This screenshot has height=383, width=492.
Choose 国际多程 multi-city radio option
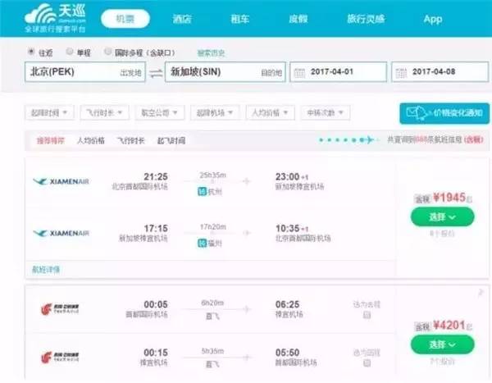107,52
